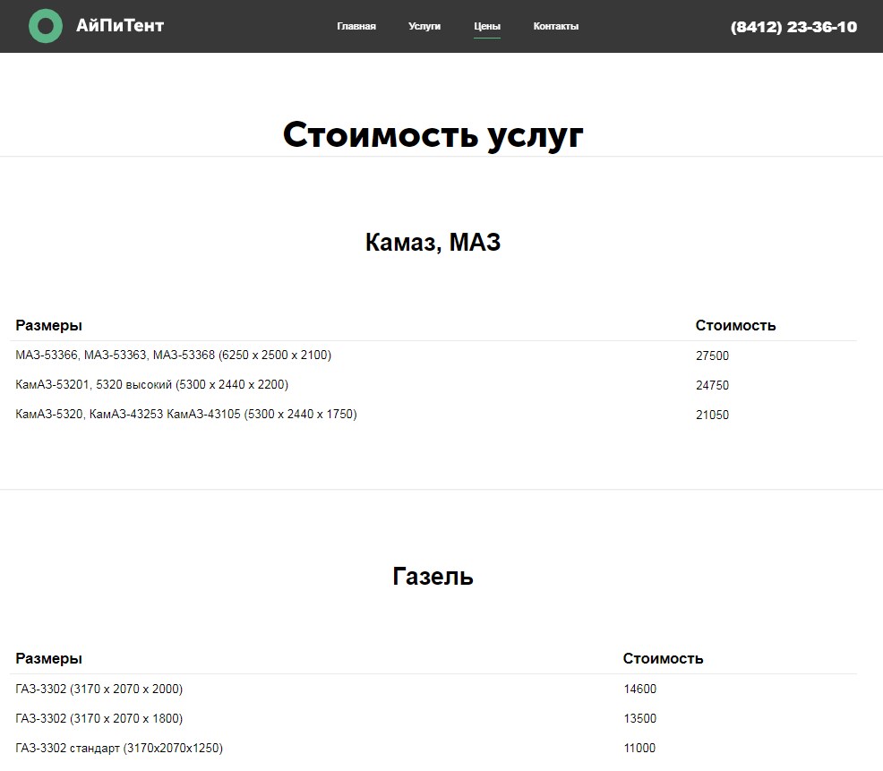Click the Размеры header in Газель table
Viewport: 883px width, 771px height.
click(49, 658)
